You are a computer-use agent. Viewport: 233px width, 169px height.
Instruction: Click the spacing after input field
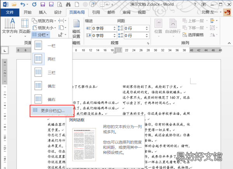click(134, 35)
